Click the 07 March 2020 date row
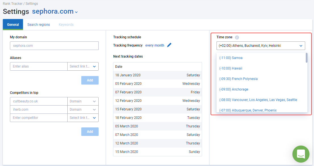This screenshot has height=166, width=314. pyautogui.click(x=157, y=135)
